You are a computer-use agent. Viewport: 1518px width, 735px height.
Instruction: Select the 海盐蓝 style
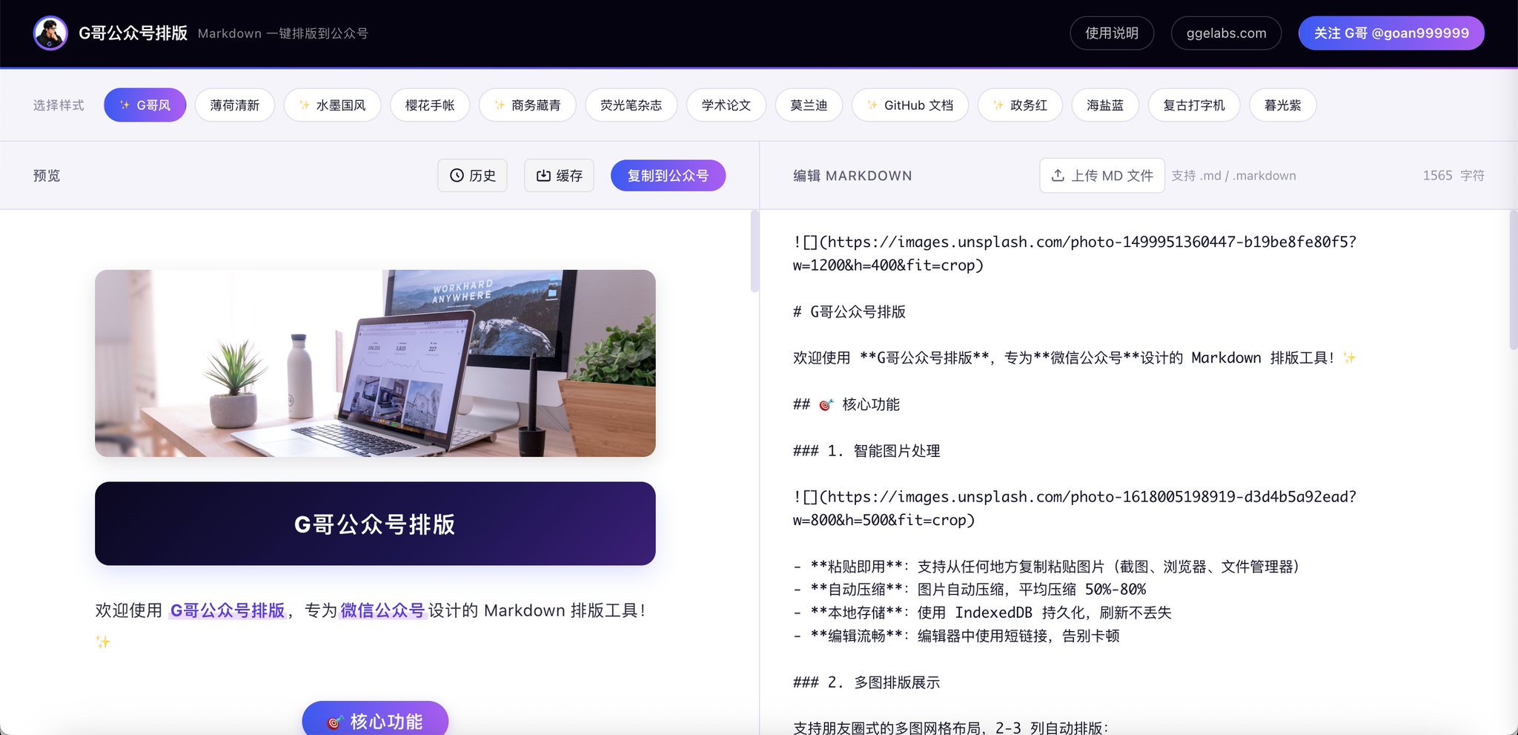[1105, 105]
